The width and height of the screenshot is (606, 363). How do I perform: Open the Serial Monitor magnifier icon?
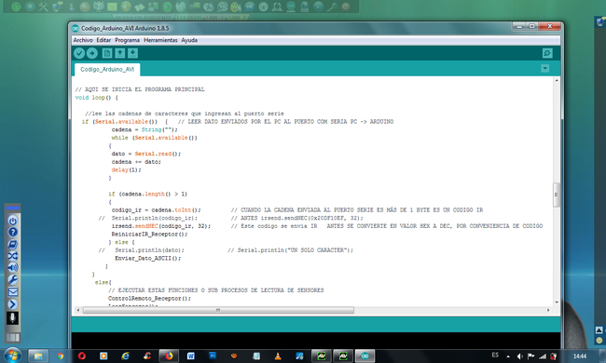point(547,53)
